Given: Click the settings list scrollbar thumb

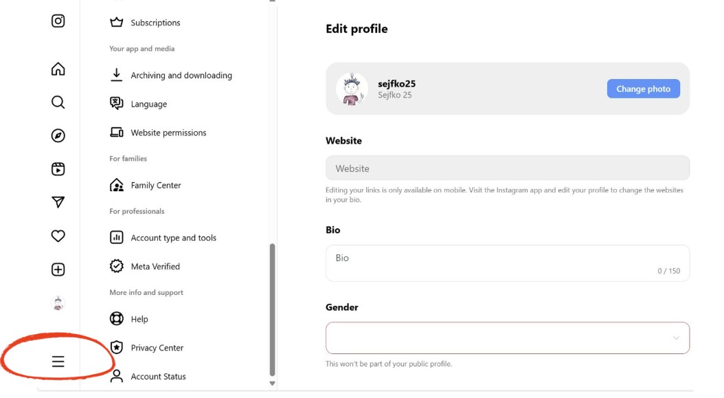Looking at the screenshot, I should point(272,310).
